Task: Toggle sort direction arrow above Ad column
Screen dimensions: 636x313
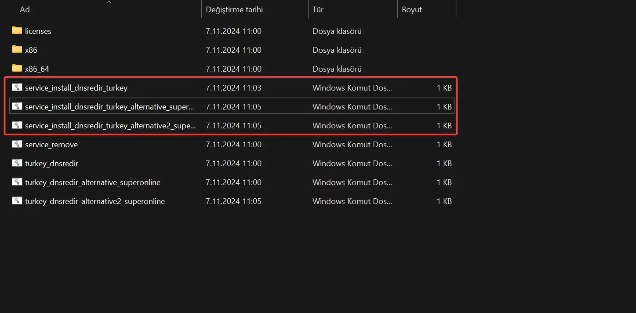Action: tap(109, 2)
